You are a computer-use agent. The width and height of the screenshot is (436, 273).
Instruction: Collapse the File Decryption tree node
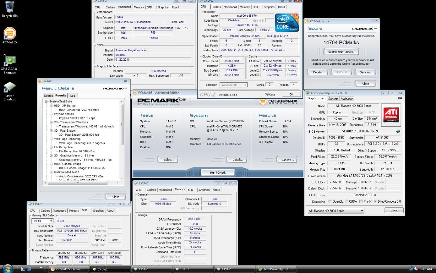click(x=51, y=147)
